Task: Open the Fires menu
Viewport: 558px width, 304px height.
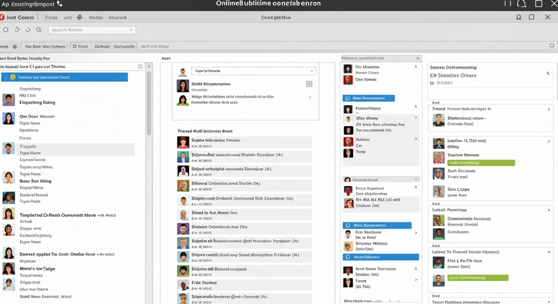Action: (x=50, y=17)
